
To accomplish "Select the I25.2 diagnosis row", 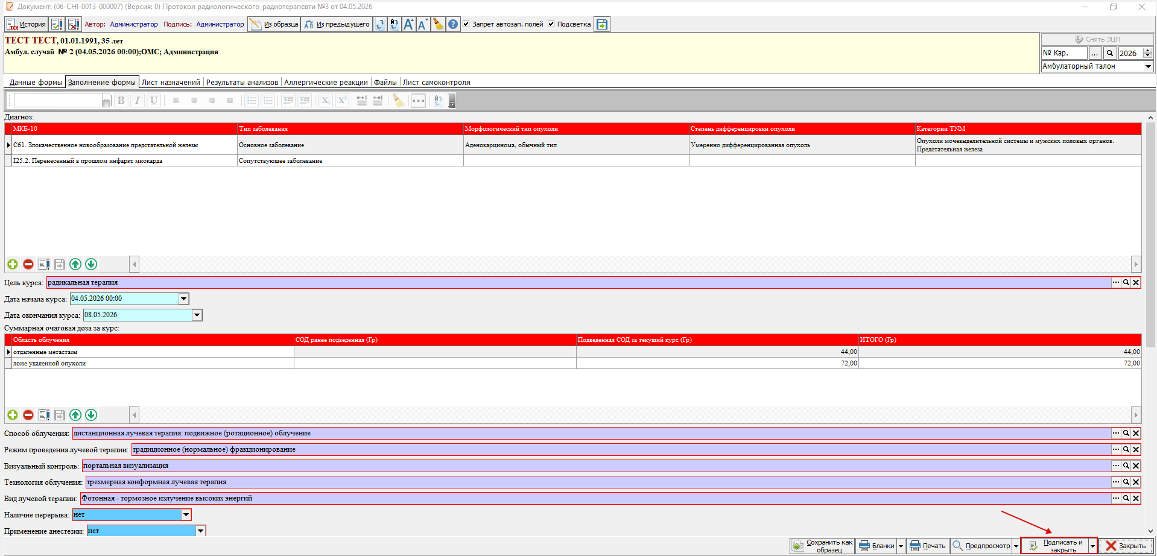I will (573, 160).
